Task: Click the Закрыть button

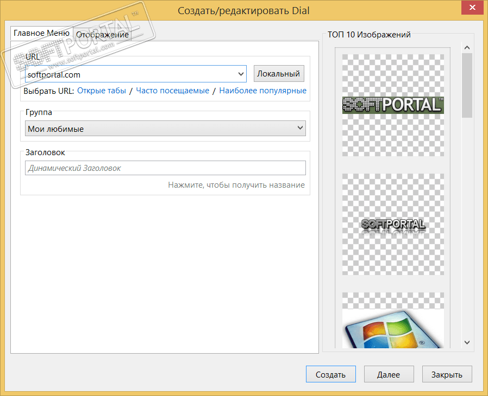Action: [447, 374]
